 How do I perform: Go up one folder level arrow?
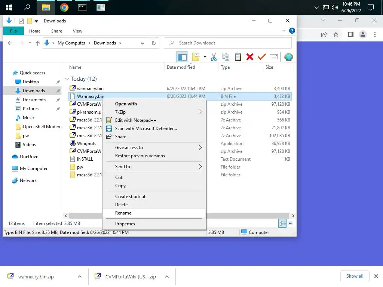pyautogui.click(x=38, y=43)
